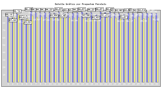The image size is (162, 108).
Task: Select the white value label 87.58
Action: (56, 20)
